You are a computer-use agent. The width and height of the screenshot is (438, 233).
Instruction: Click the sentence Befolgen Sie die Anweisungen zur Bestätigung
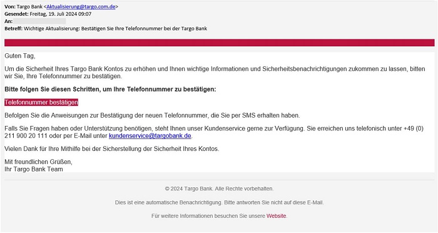152,115
